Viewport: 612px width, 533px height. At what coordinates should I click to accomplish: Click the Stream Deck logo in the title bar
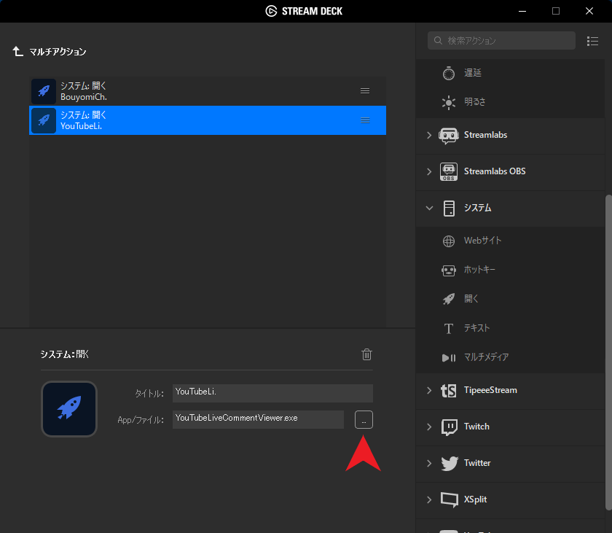coord(271,11)
